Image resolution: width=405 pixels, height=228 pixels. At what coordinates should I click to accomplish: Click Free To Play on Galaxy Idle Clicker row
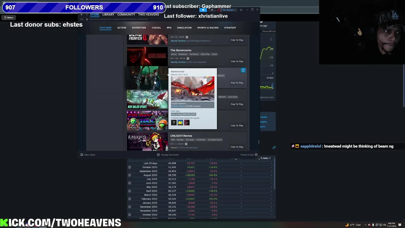(x=237, y=126)
